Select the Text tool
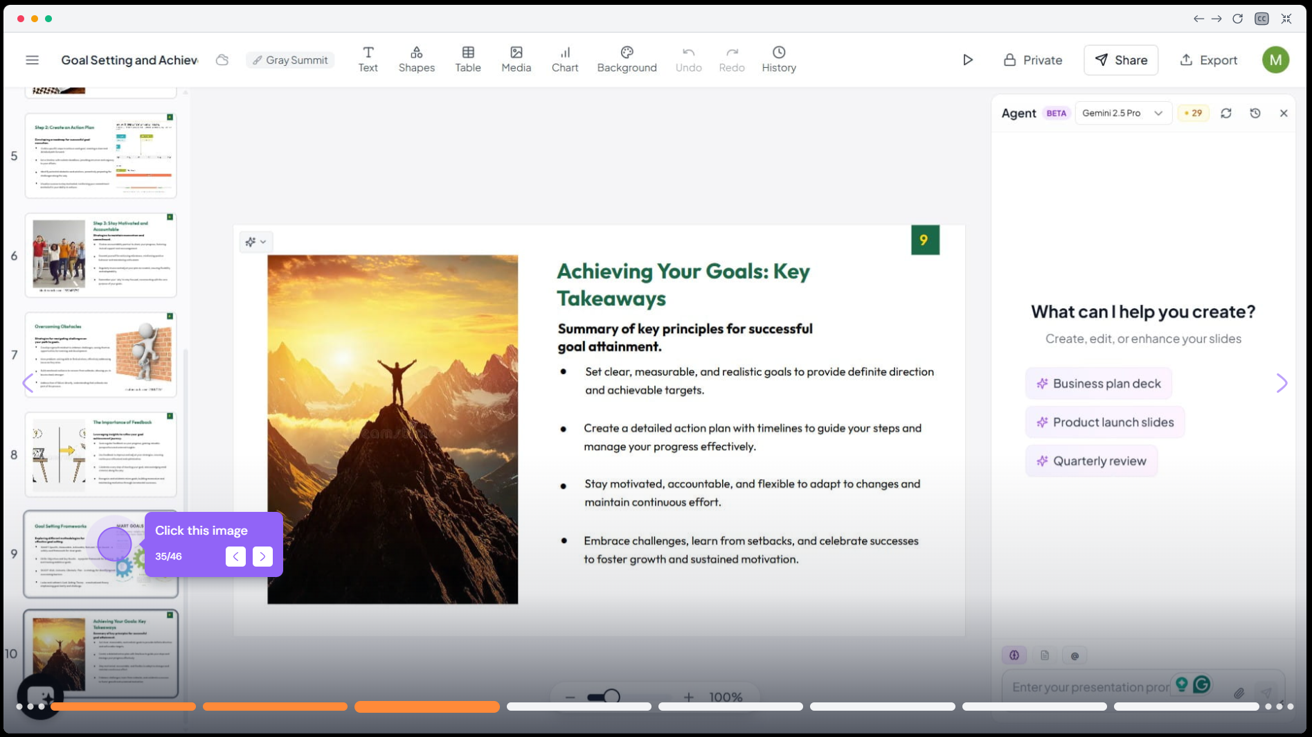 (x=368, y=60)
